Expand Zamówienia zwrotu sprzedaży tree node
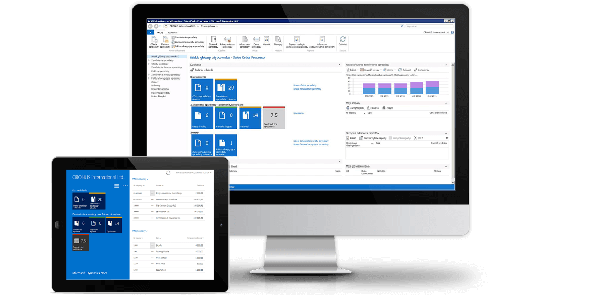The height and width of the screenshot is (295, 591). (x=148, y=74)
